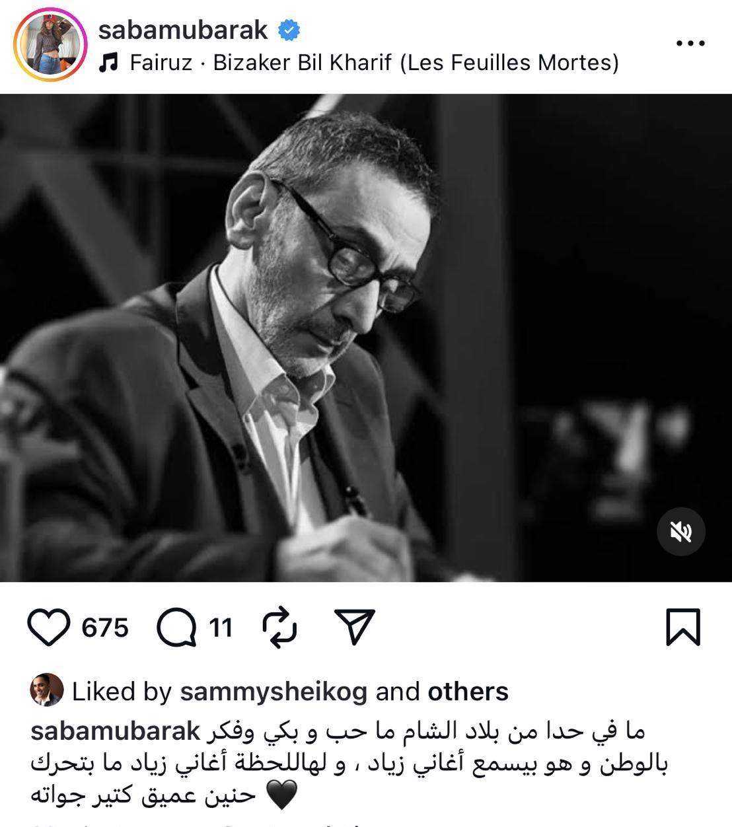View the 675 likes count

click(x=105, y=628)
